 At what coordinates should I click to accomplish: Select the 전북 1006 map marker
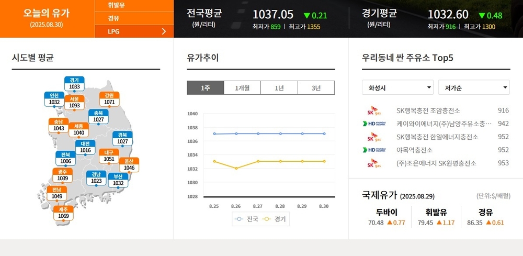click(65, 158)
